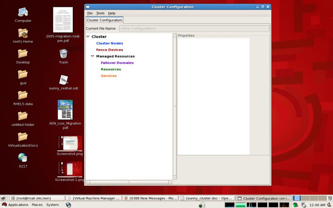Viewport: 333px width, 208px height.
Task: Click the horizontal scrollbar left arrow
Action: [x=88, y=182]
